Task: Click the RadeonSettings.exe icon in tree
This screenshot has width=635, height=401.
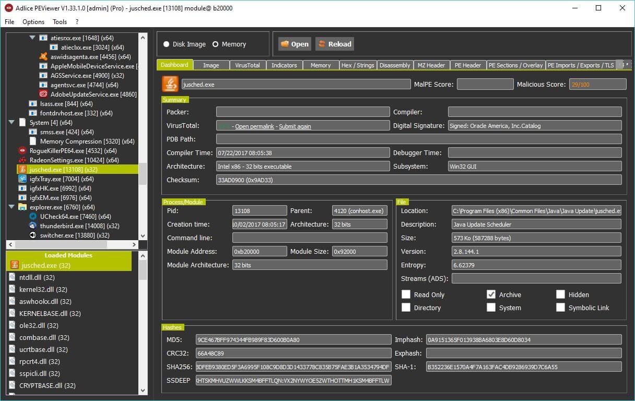Action: click(x=22, y=160)
